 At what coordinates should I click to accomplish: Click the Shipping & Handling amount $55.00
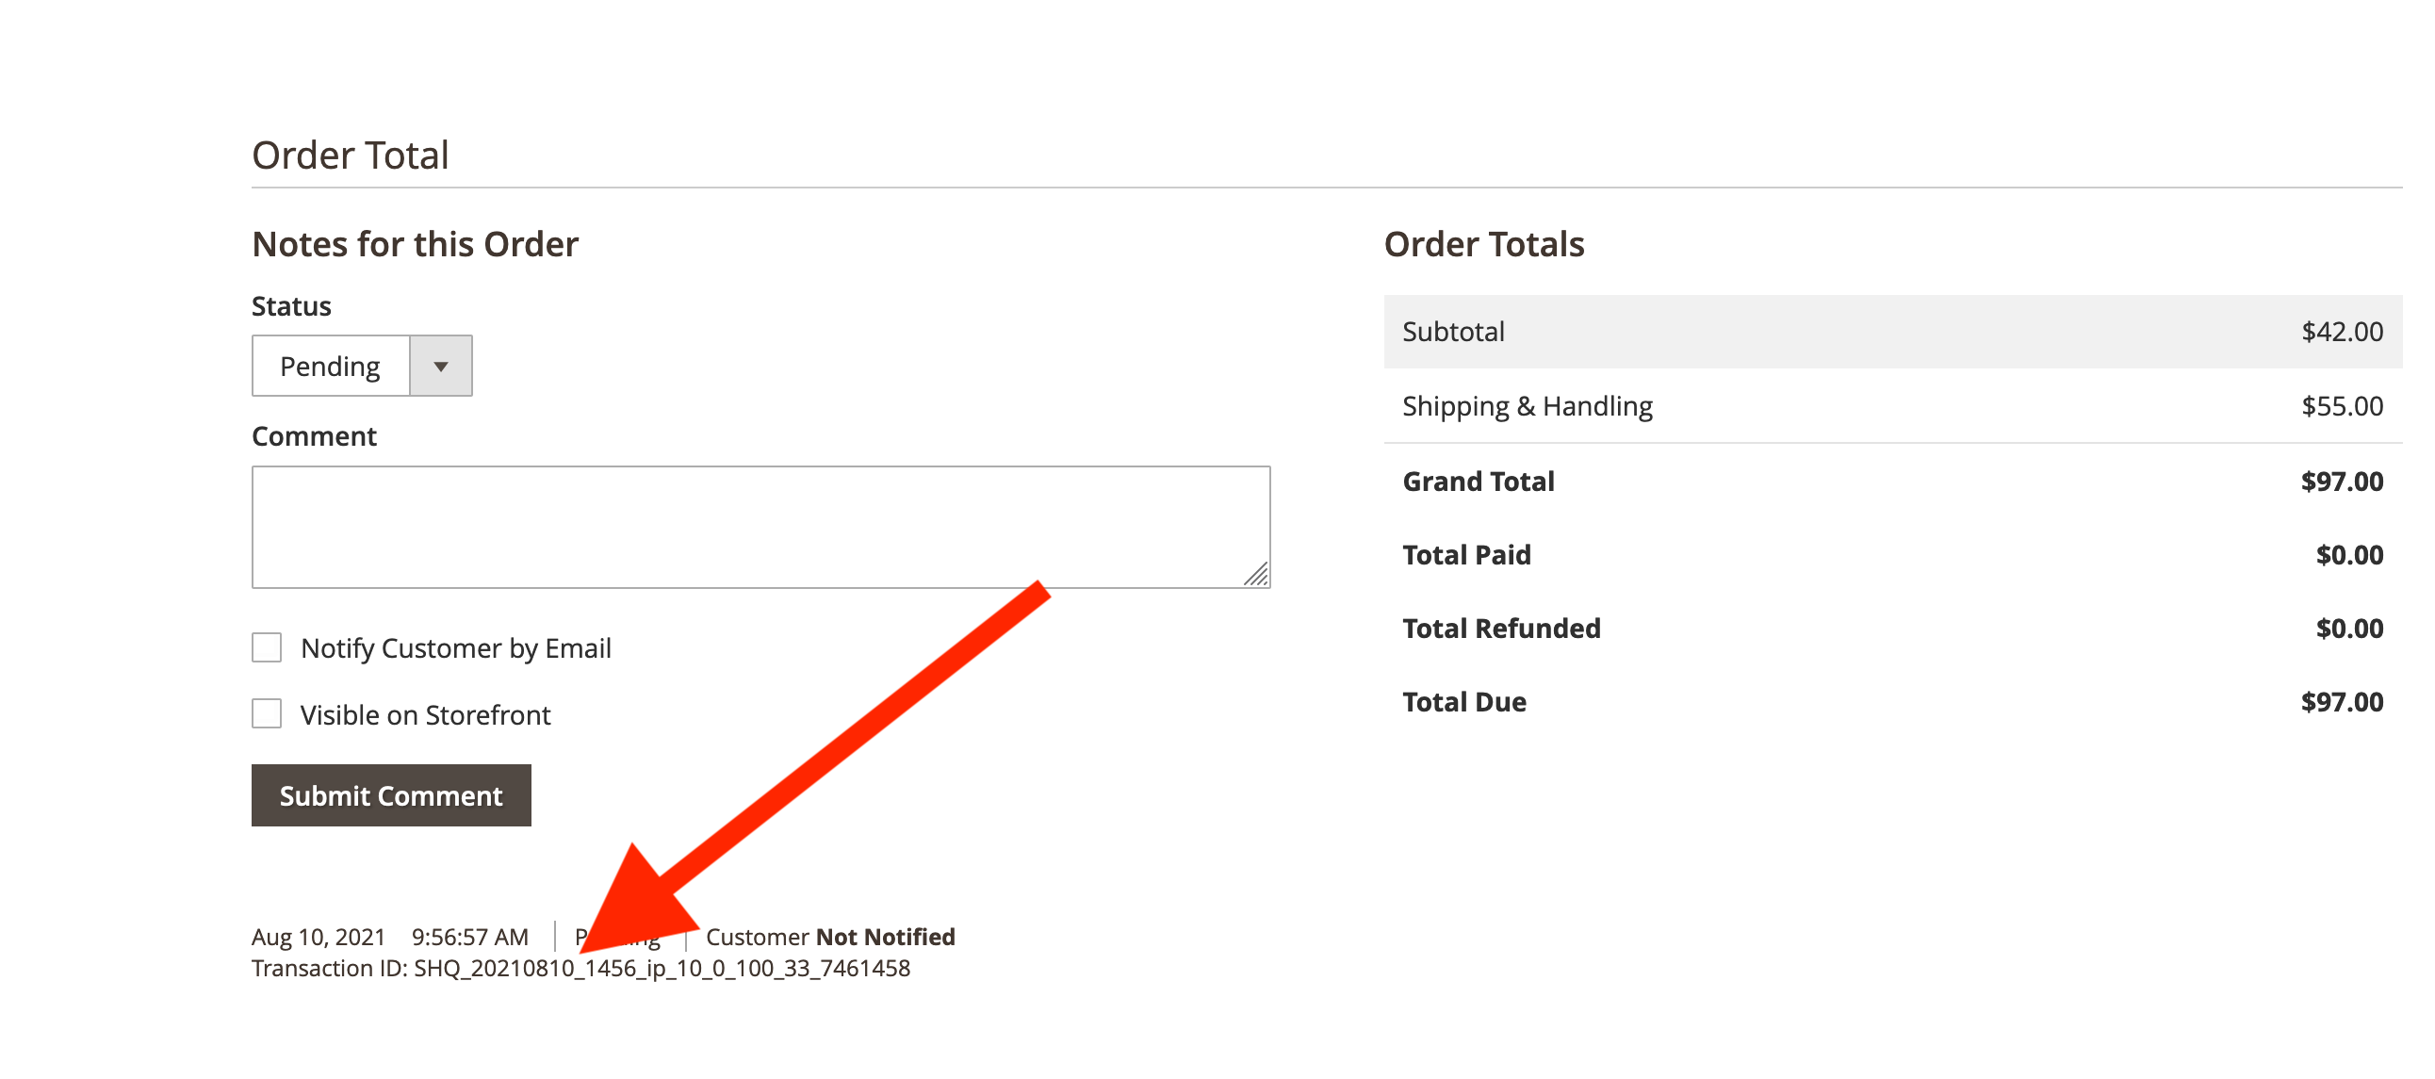click(x=2342, y=407)
